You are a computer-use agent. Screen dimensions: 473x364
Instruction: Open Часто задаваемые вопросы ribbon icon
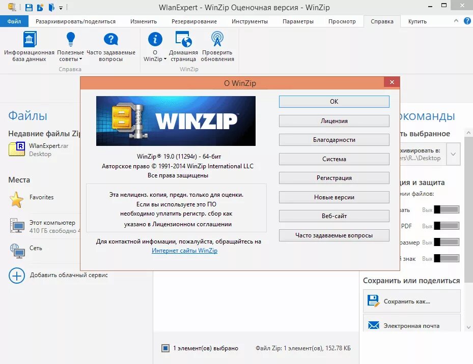click(x=110, y=40)
